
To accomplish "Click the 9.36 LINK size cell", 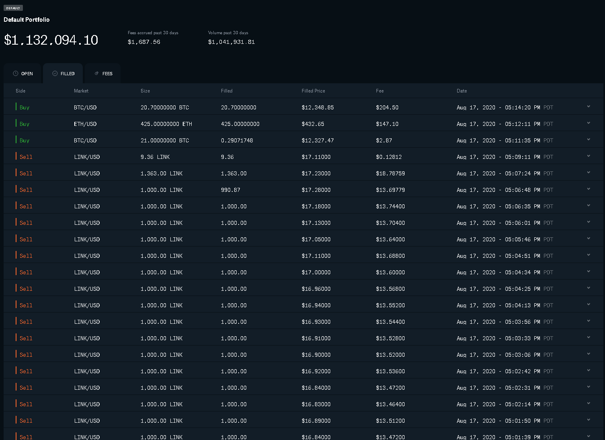I will coord(155,157).
